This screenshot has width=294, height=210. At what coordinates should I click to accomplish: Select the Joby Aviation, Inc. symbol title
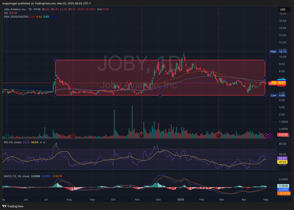tap(15, 9)
